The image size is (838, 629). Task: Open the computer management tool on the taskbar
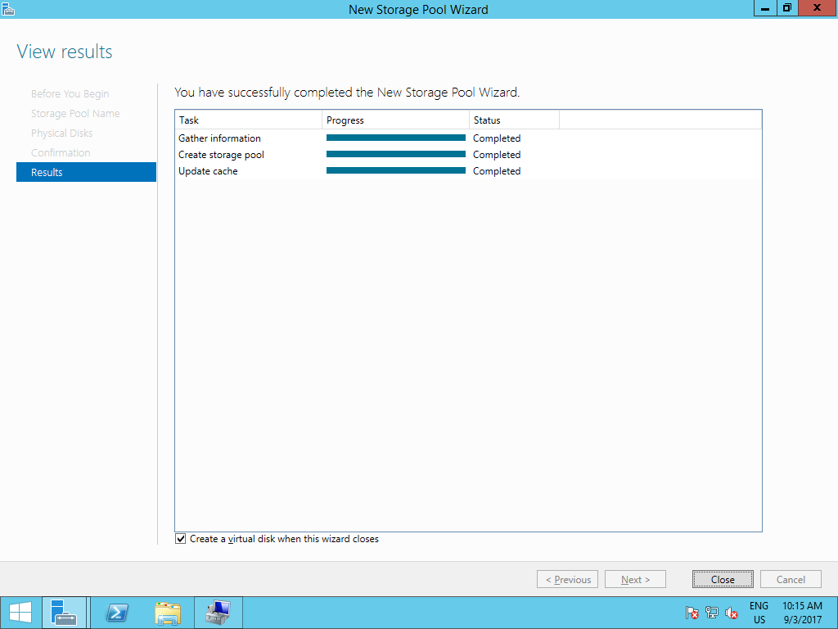pos(218,612)
